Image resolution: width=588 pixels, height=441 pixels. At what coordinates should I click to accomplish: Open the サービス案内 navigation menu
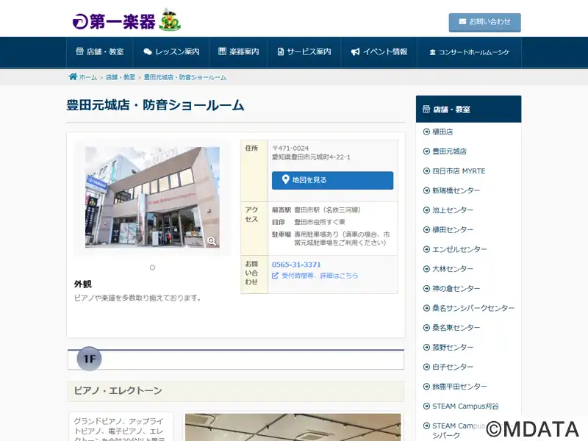coord(304,52)
